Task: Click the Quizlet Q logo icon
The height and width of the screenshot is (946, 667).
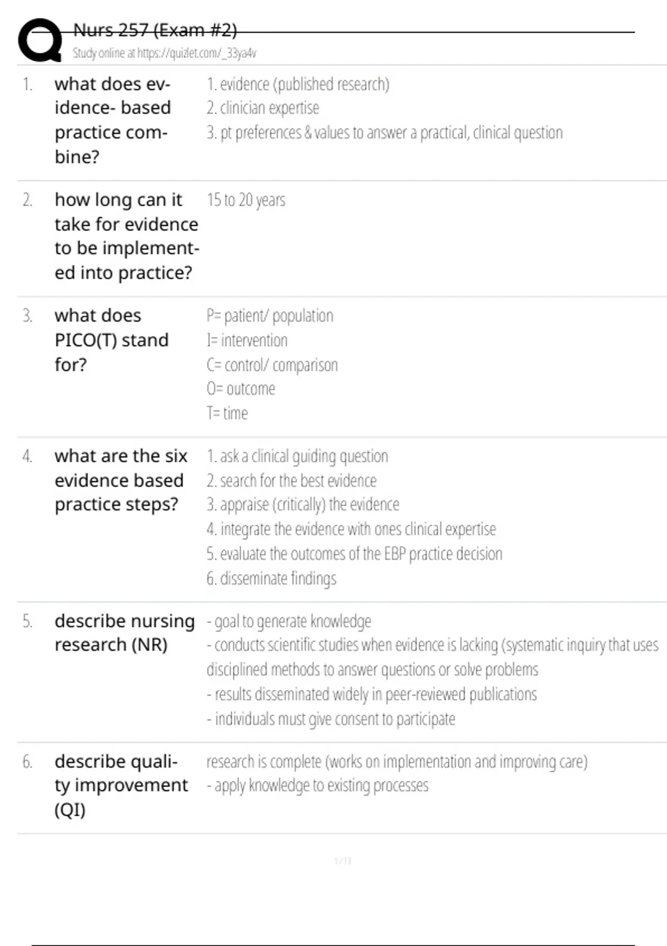Action: pyautogui.click(x=40, y=40)
